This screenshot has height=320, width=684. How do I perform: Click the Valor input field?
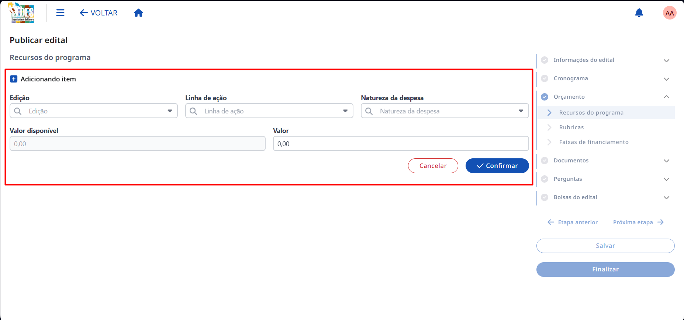point(401,144)
